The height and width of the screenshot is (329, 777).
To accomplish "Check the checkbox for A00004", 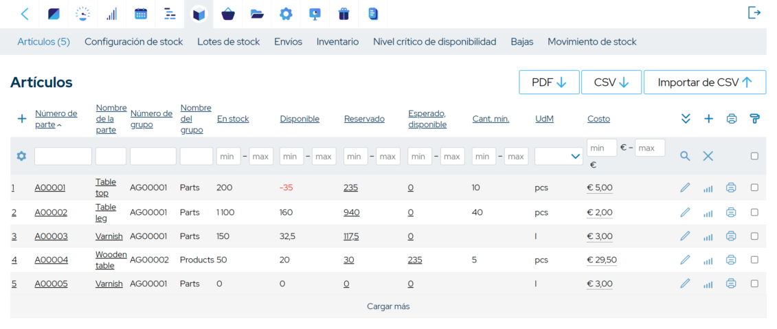I will tap(754, 259).
